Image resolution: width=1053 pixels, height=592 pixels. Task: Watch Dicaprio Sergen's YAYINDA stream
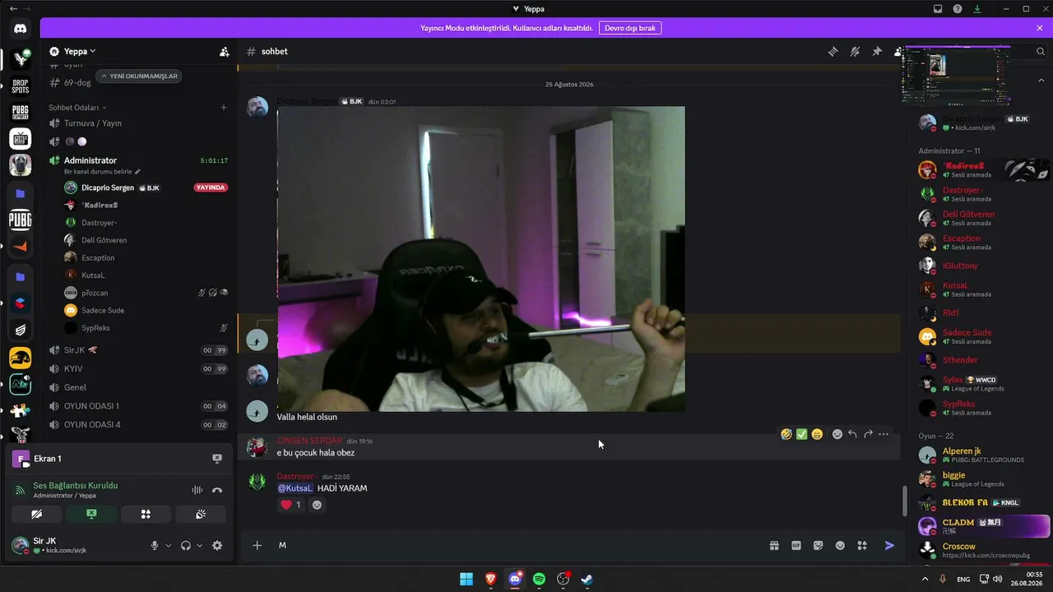211,187
